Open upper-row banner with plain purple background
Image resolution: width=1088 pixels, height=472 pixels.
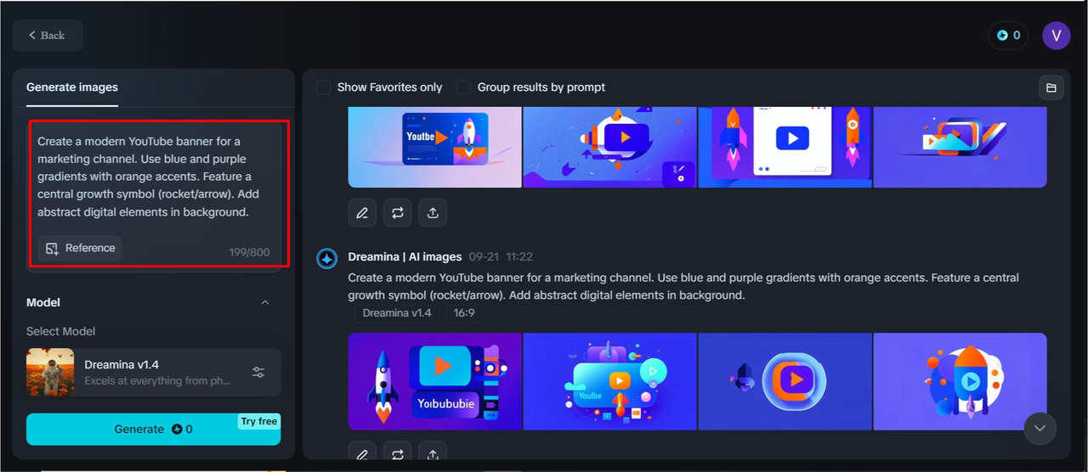coord(960,147)
